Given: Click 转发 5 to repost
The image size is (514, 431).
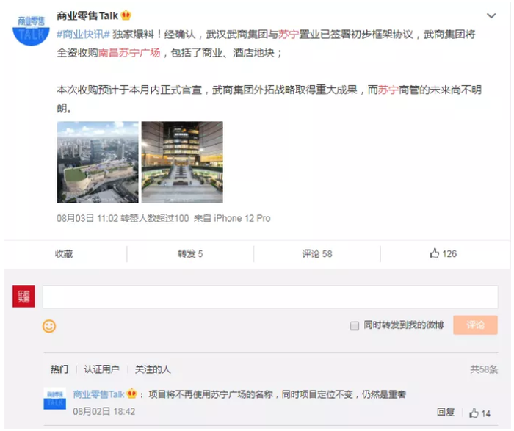Looking at the screenshot, I should tap(190, 254).
